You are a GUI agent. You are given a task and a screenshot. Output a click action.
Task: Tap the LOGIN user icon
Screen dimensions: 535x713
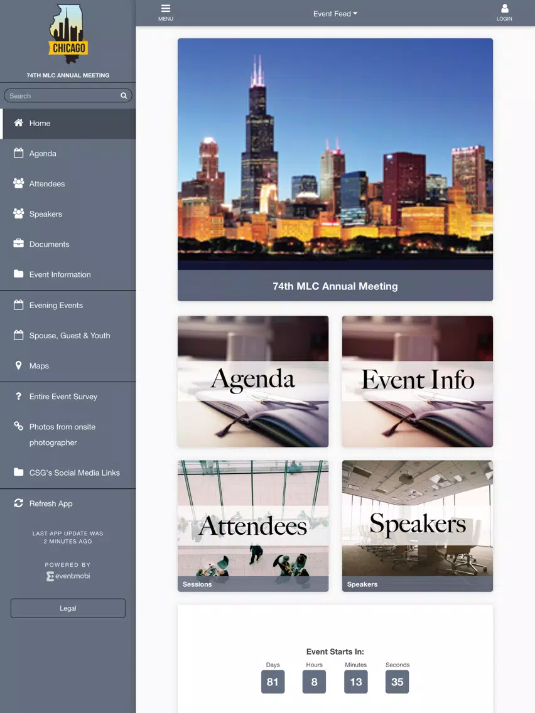point(504,9)
